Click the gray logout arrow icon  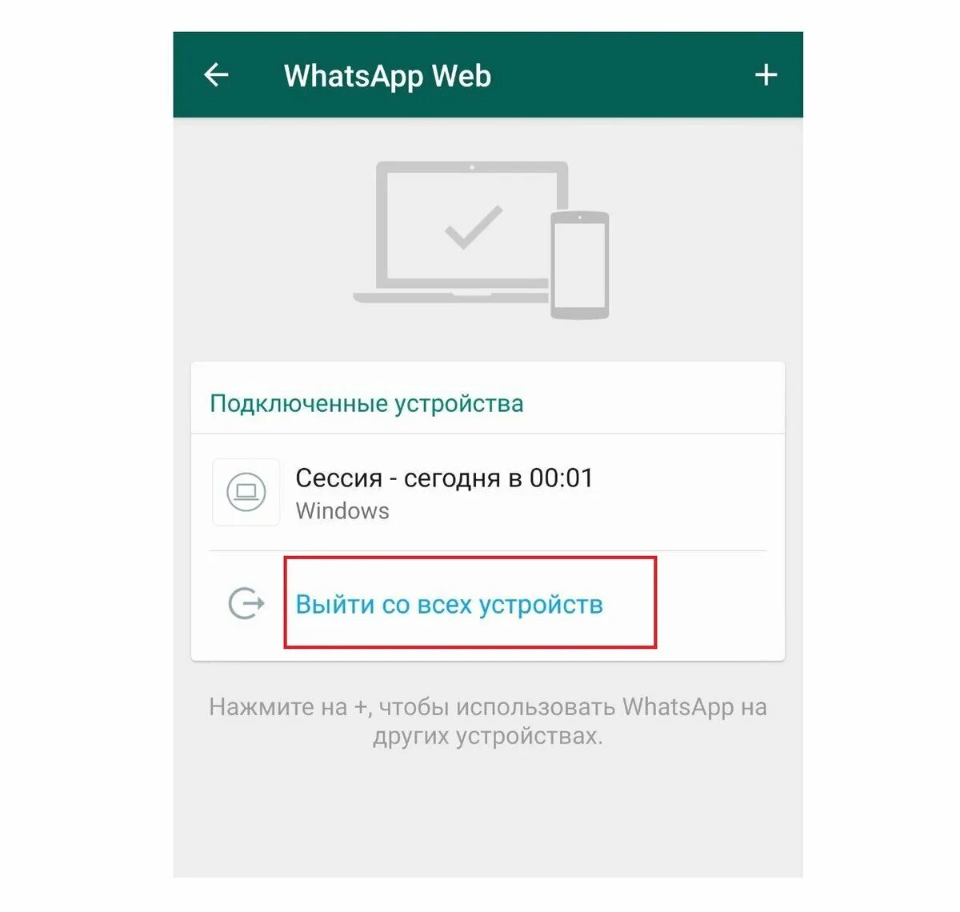click(246, 604)
